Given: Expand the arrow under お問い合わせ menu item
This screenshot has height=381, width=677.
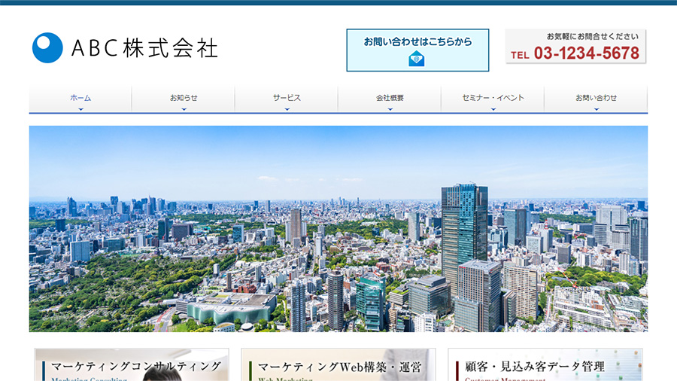Looking at the screenshot, I should [x=597, y=109].
